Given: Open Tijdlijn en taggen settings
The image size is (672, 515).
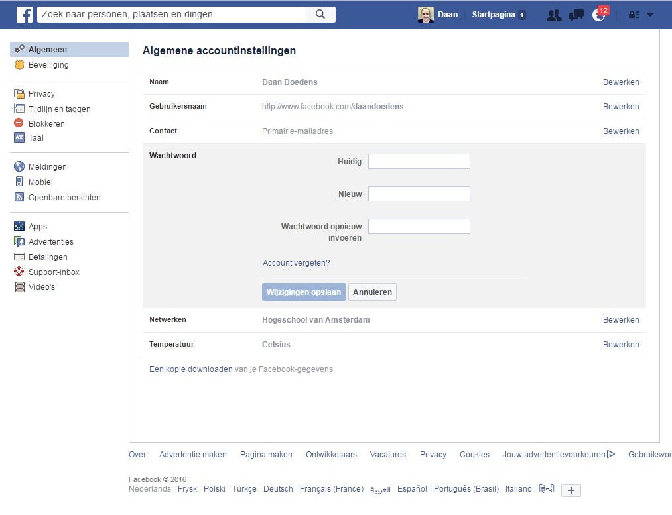Looking at the screenshot, I should pos(60,109).
